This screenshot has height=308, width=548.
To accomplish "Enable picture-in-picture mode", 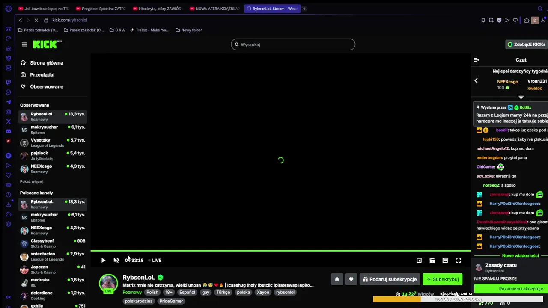I will (419, 260).
